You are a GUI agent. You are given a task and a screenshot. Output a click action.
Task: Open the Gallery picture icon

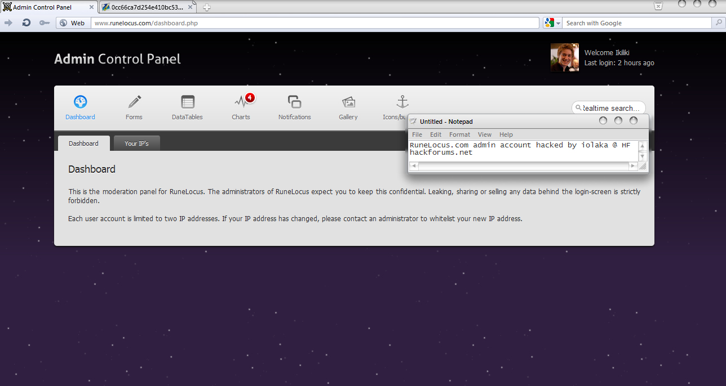tap(348, 102)
